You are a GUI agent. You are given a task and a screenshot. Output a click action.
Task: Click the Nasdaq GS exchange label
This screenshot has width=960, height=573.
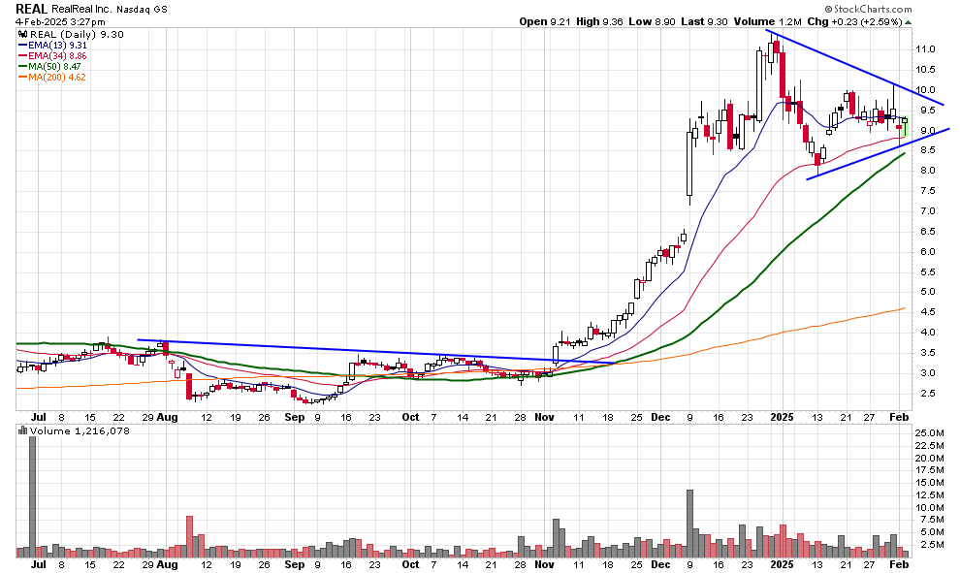tap(140, 9)
